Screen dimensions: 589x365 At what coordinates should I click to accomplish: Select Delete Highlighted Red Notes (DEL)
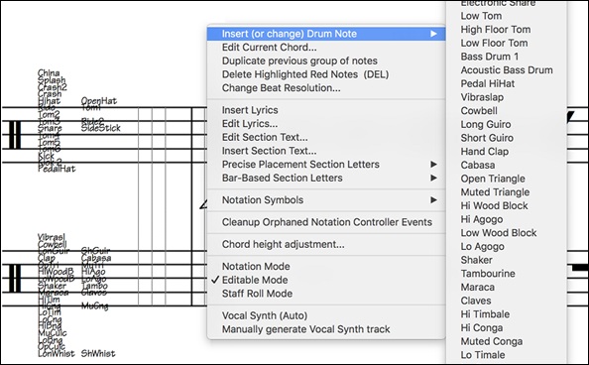tap(326, 74)
